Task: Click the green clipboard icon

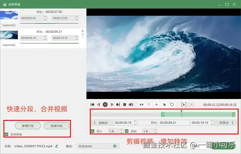Action: coord(164,104)
